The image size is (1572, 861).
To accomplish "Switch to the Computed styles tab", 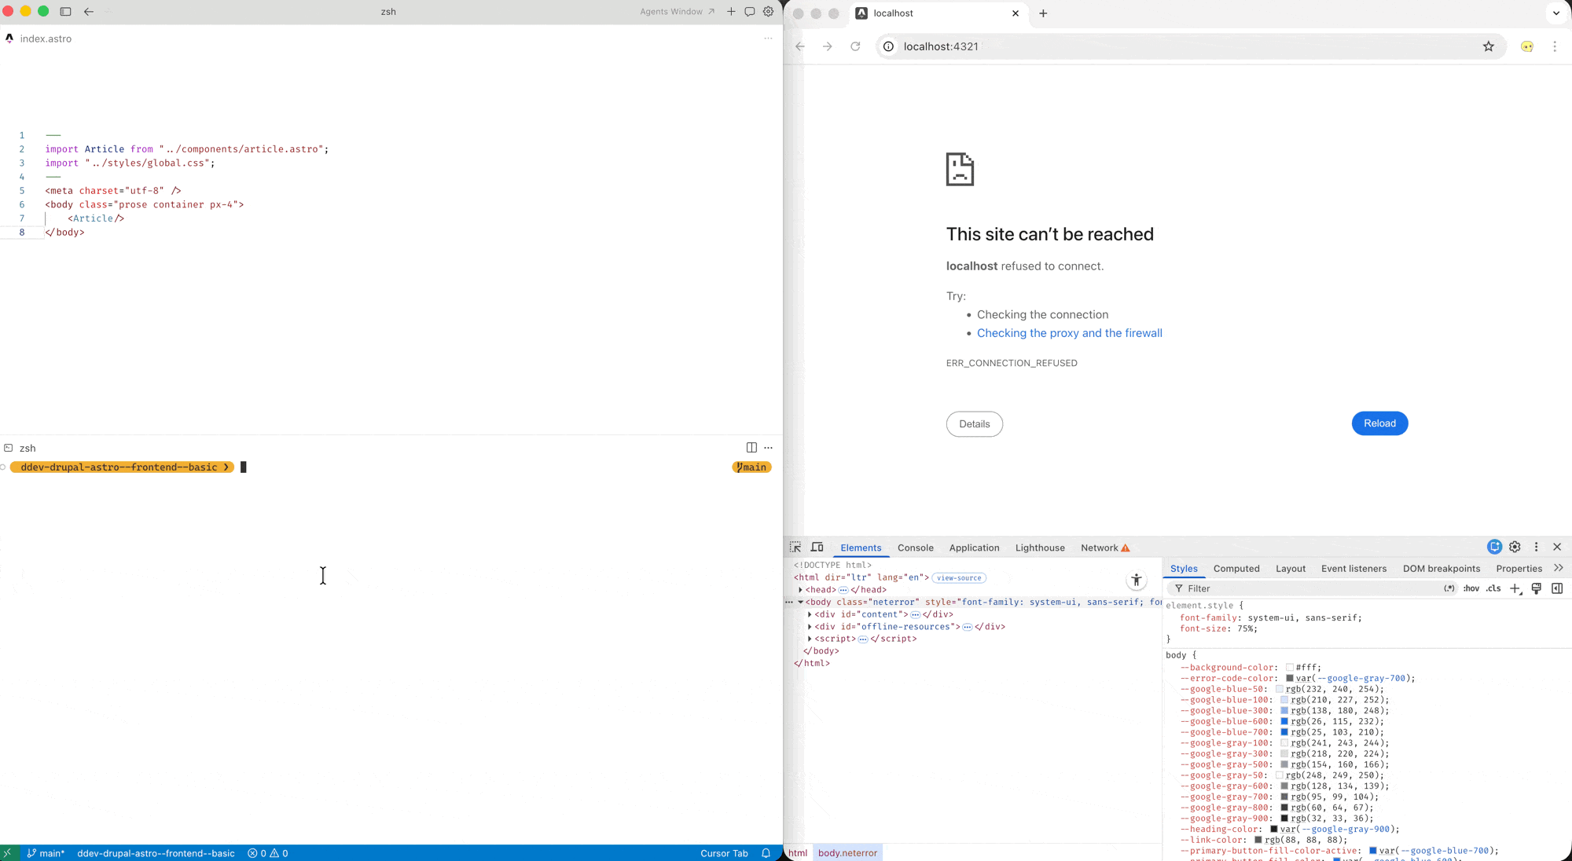I will pos(1236,569).
